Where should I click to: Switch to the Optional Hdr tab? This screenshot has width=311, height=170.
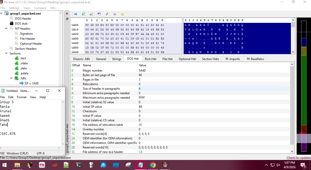187,59
